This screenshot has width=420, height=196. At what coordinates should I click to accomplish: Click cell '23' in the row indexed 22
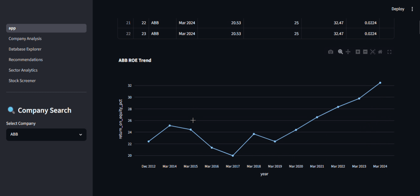pyautogui.click(x=141, y=33)
